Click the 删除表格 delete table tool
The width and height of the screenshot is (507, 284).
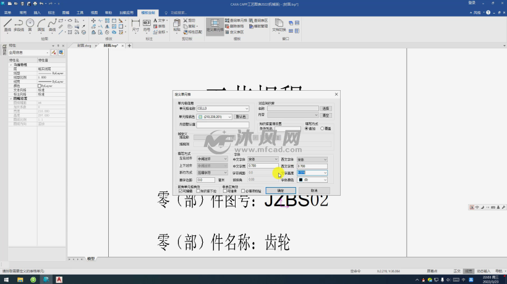[x=234, y=26]
